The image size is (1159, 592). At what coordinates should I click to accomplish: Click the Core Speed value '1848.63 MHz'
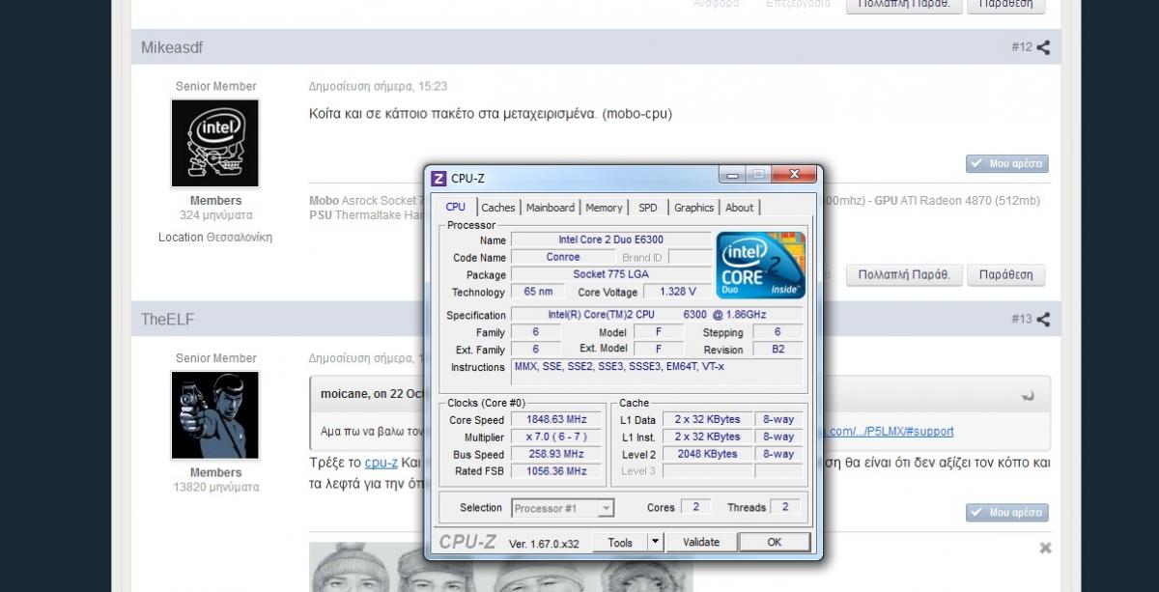(x=556, y=420)
